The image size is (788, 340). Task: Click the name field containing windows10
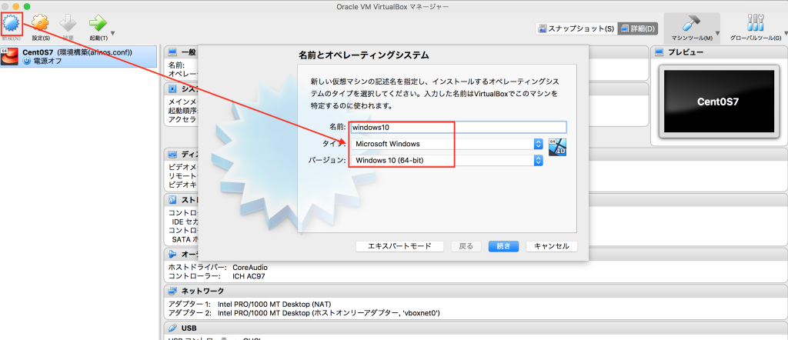click(458, 127)
